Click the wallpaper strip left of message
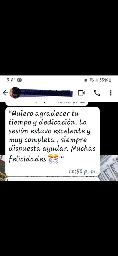 3,168
